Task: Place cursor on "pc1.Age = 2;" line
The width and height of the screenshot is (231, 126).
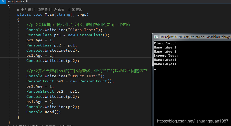Action: [40, 55]
